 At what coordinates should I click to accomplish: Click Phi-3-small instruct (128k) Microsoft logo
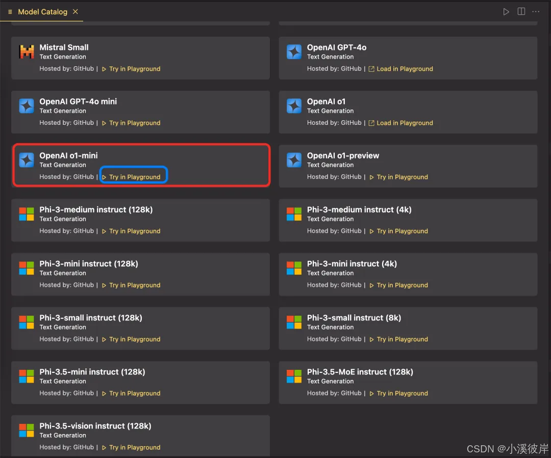[x=27, y=322]
